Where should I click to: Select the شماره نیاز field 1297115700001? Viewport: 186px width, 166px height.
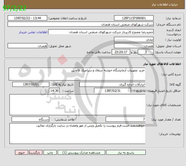pos(134,18)
